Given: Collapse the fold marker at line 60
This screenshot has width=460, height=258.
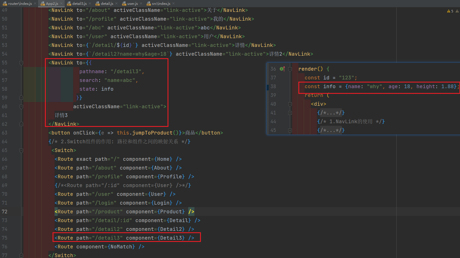Looking at the screenshot, I should point(21,107).
